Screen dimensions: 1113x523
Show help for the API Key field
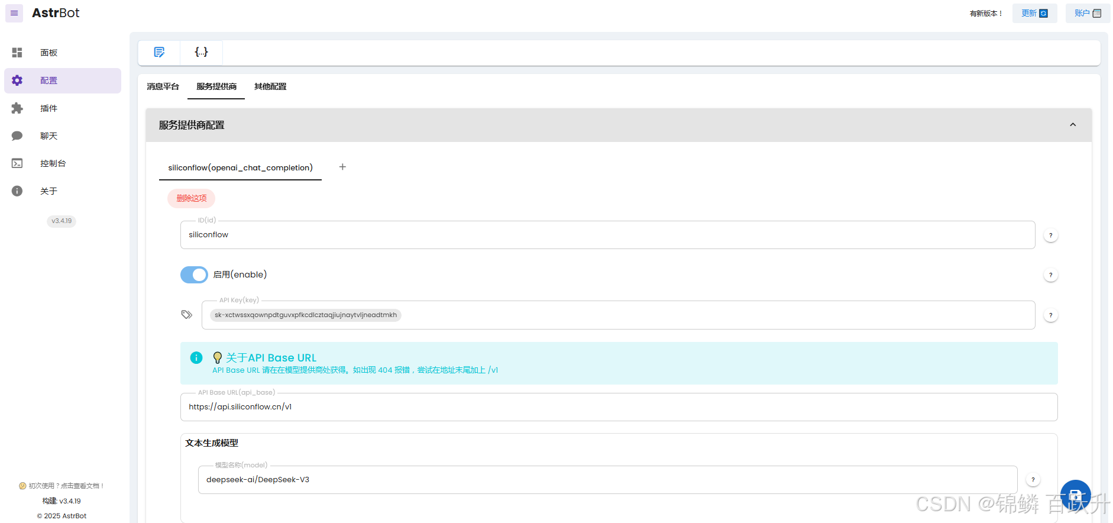pos(1051,315)
